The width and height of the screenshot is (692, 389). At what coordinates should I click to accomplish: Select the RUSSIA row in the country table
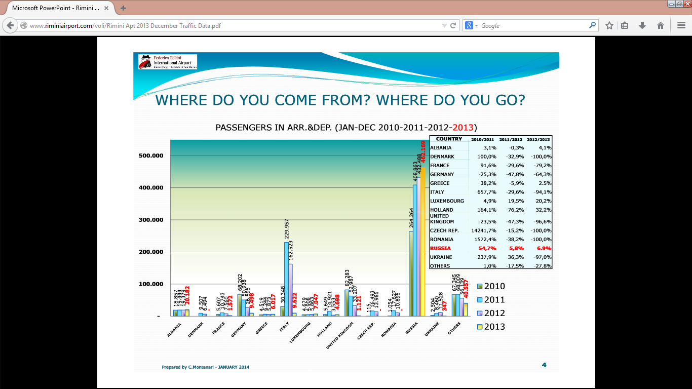pyautogui.click(x=490, y=248)
